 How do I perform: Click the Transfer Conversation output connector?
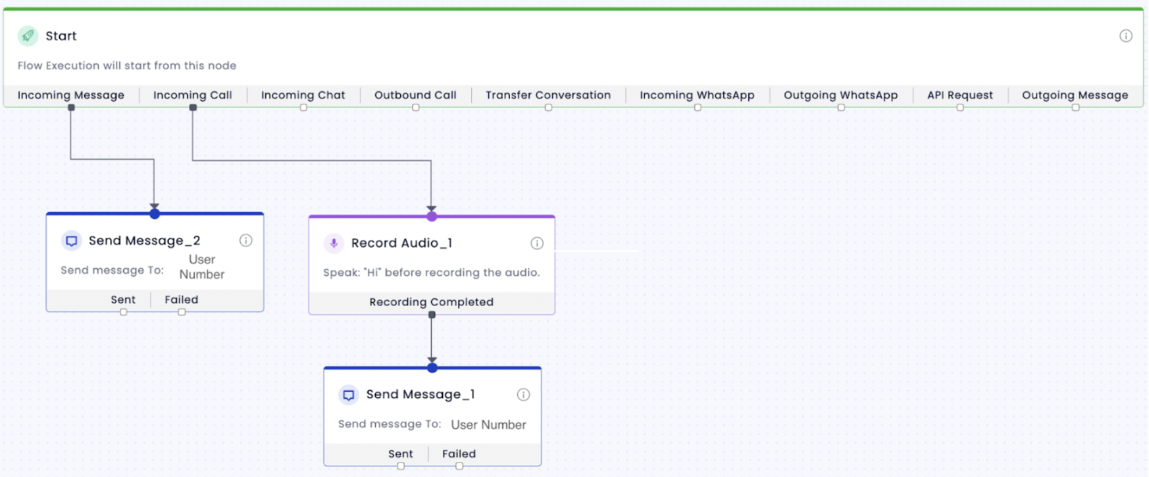(548, 108)
